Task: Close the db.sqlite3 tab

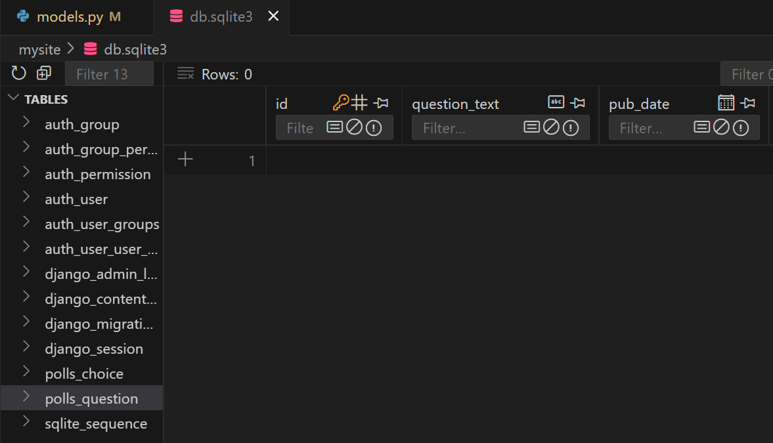Action: (273, 16)
